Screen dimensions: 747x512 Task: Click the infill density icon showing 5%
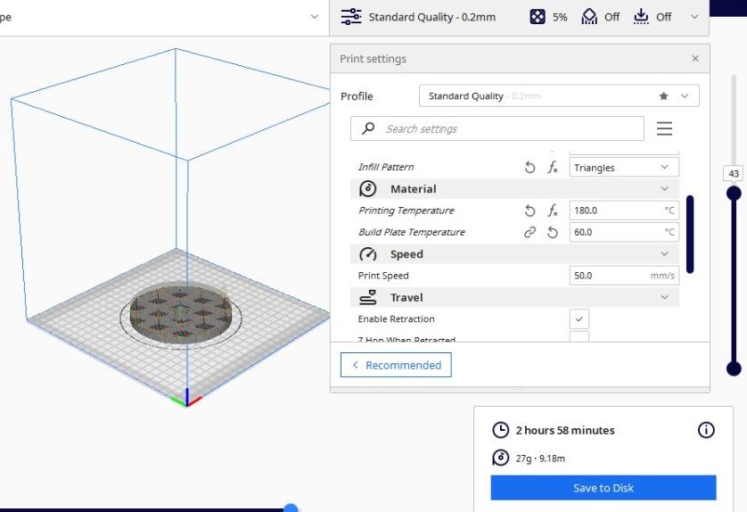(538, 17)
